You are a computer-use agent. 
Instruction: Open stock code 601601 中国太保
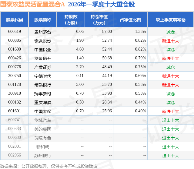pos(15,111)
